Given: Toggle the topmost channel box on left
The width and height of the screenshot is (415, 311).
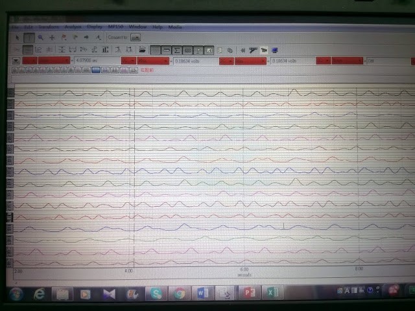Looking at the screenshot, I should pos(10,93).
